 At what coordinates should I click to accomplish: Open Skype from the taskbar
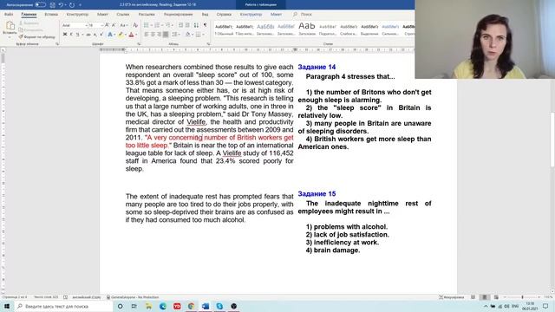coord(219,306)
